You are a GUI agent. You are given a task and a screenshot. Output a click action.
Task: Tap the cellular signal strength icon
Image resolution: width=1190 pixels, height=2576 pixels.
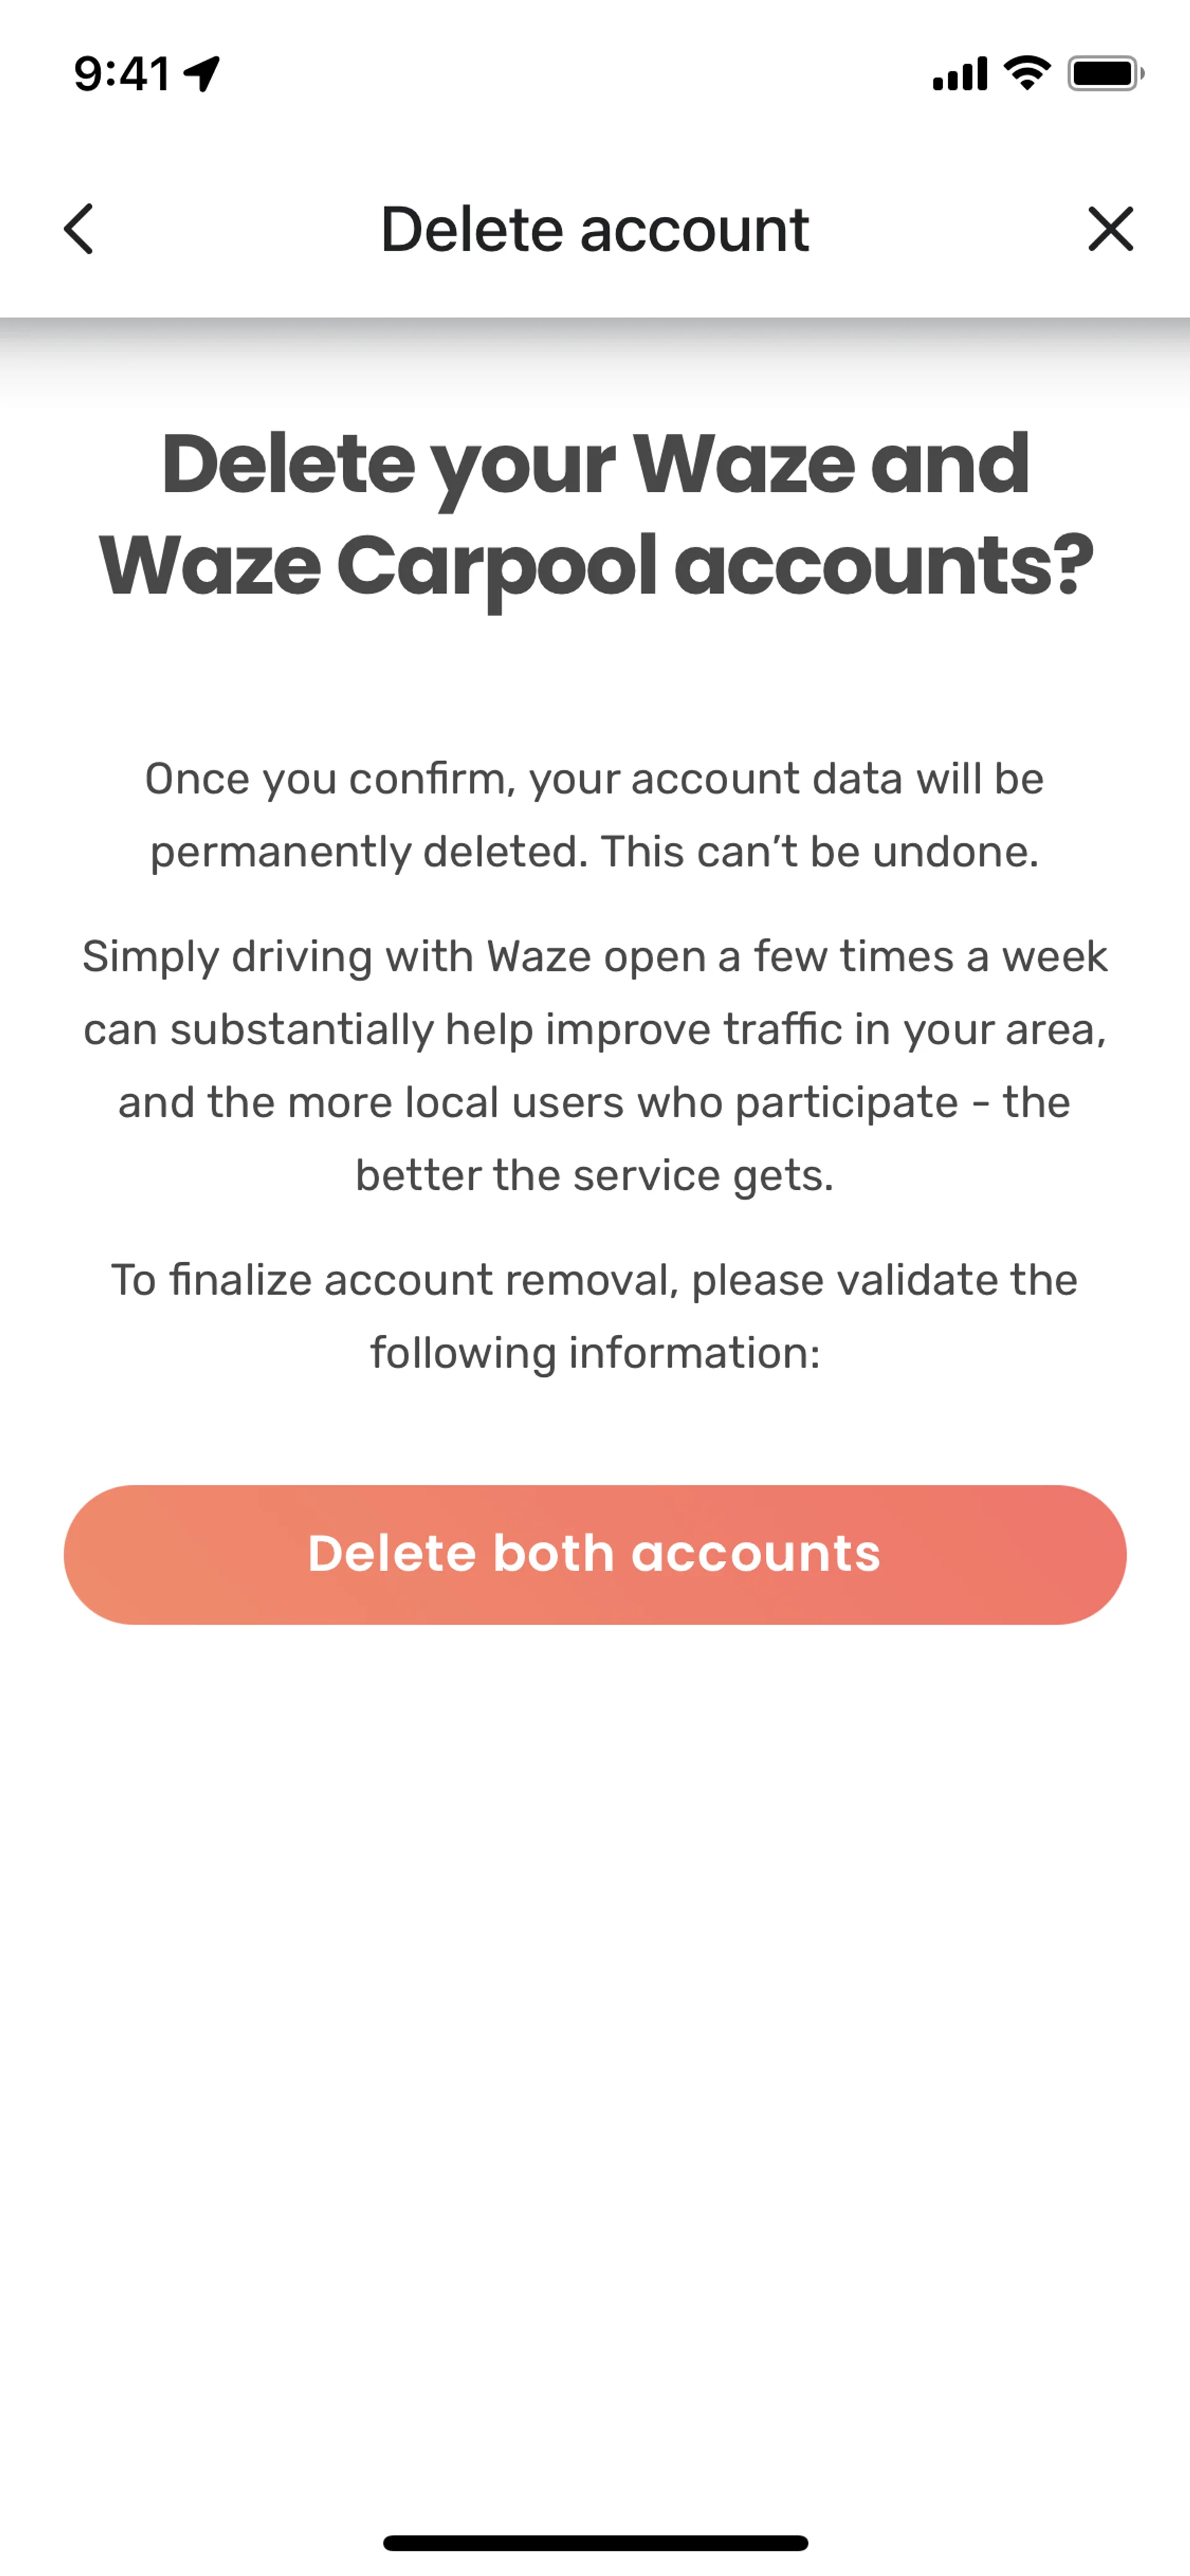pyautogui.click(x=959, y=73)
